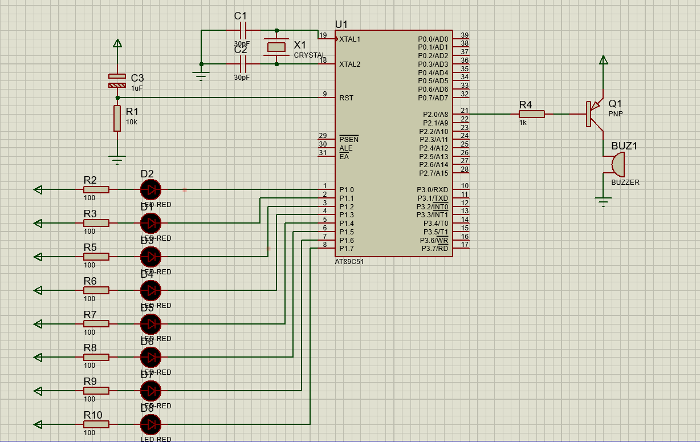700x442 pixels.
Task: Select the polarized capacitor C3
Action: (117, 81)
